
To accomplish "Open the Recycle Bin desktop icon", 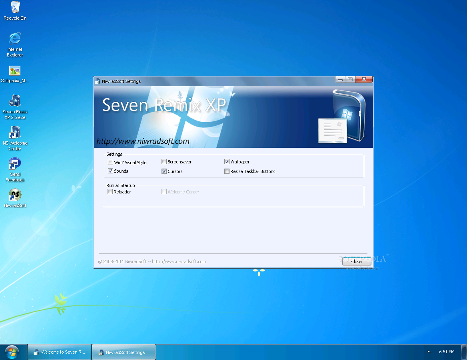I will pos(15,10).
